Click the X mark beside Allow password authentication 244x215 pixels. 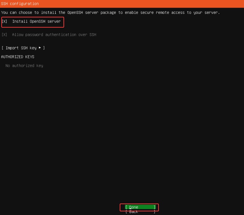point(4,35)
